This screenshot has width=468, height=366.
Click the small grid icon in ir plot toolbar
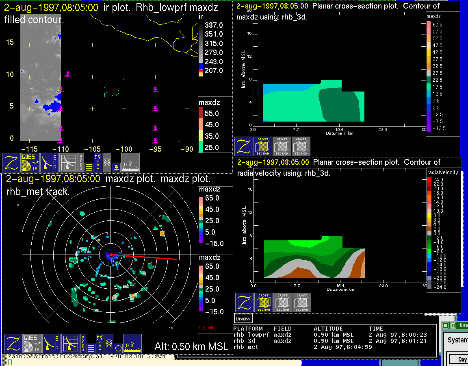click(89, 167)
